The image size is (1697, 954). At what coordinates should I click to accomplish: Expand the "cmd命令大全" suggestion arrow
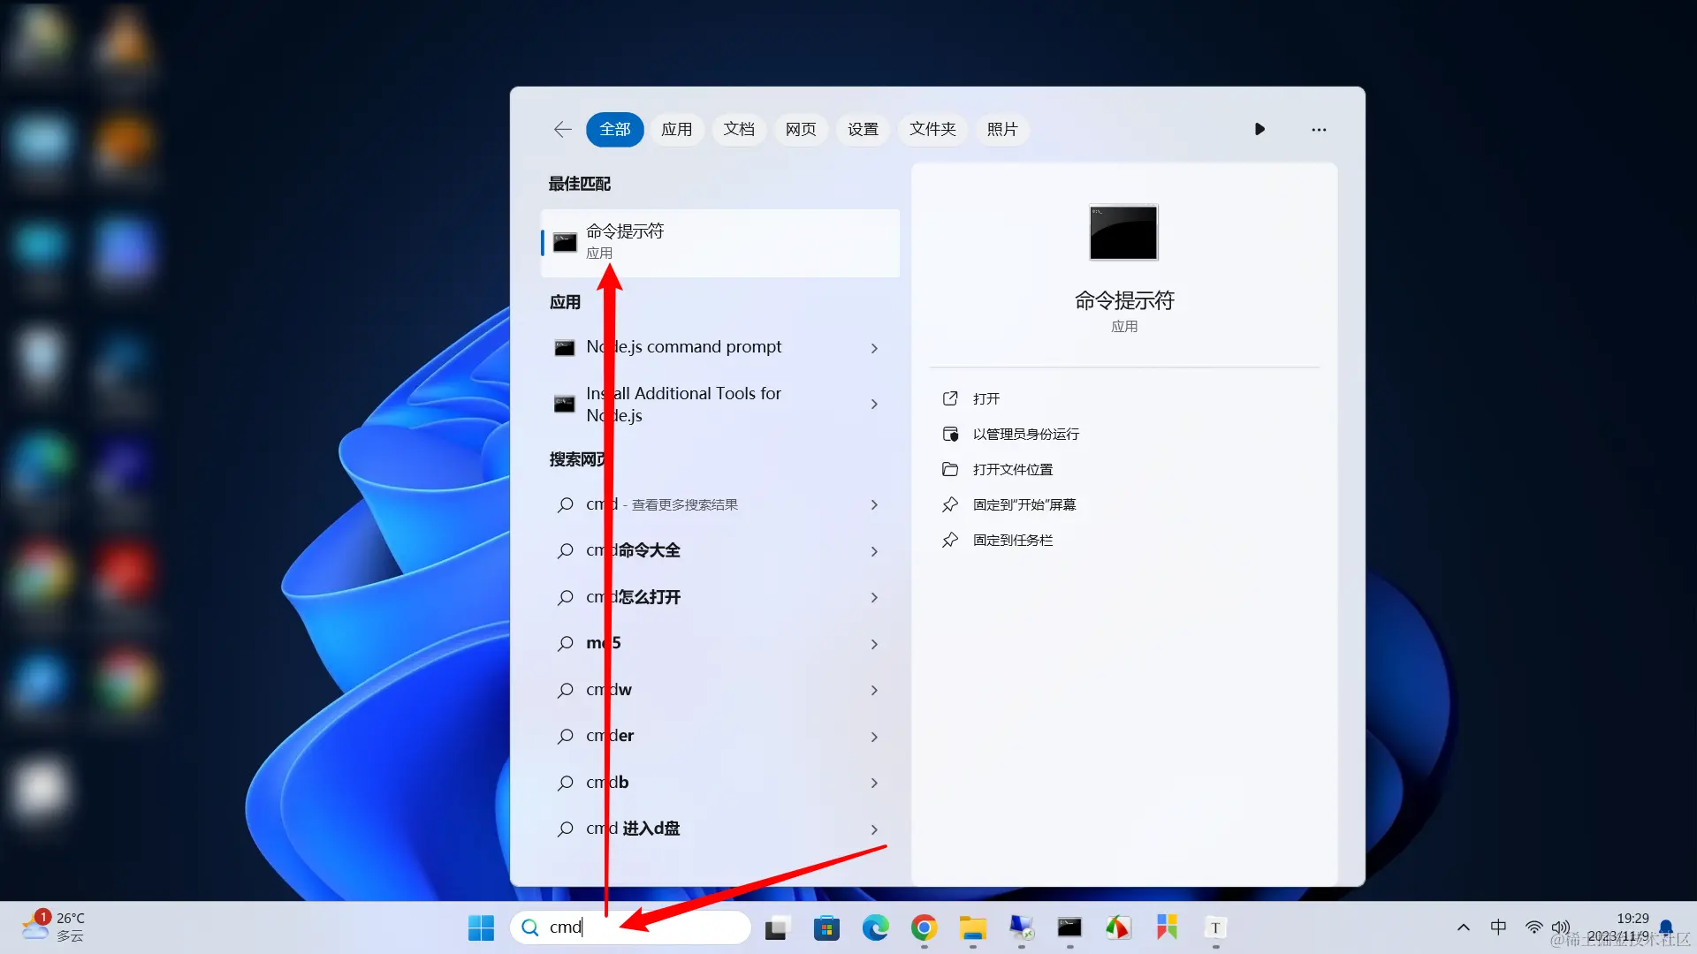874,551
